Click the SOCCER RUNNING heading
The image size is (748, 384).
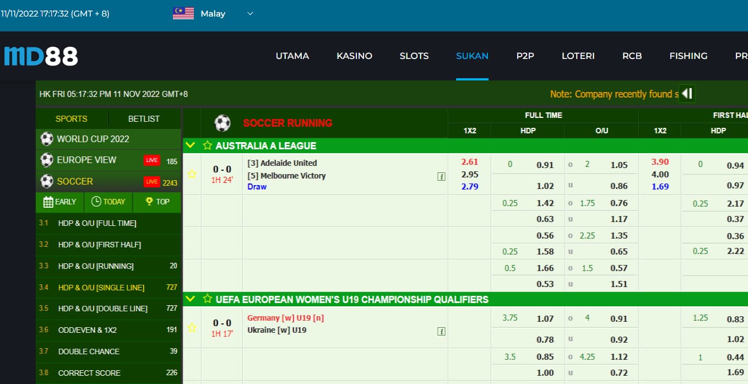[288, 123]
